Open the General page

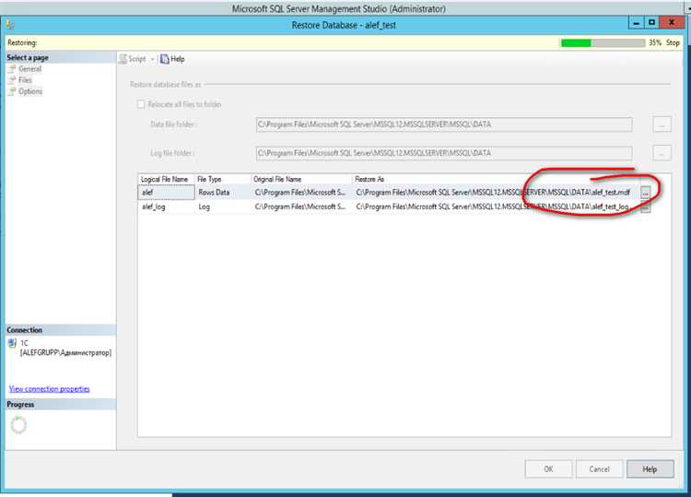(x=29, y=69)
